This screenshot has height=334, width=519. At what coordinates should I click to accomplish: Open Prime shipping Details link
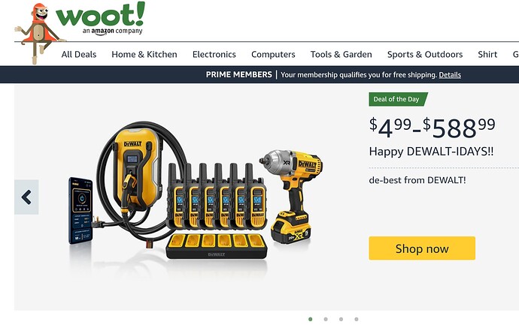(450, 75)
